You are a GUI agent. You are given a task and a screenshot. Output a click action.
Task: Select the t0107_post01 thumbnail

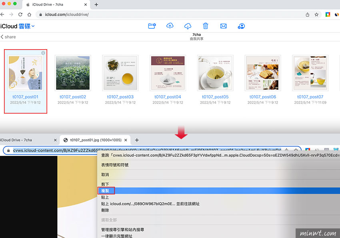[x=25, y=73]
